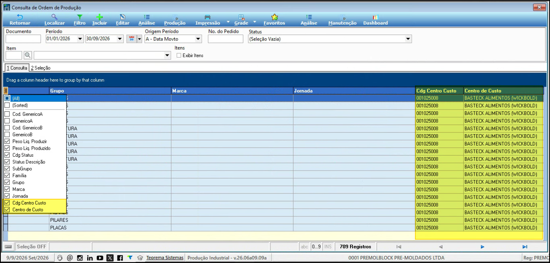
Task: Open the Instagram icon in status bar
Action: tap(80, 258)
